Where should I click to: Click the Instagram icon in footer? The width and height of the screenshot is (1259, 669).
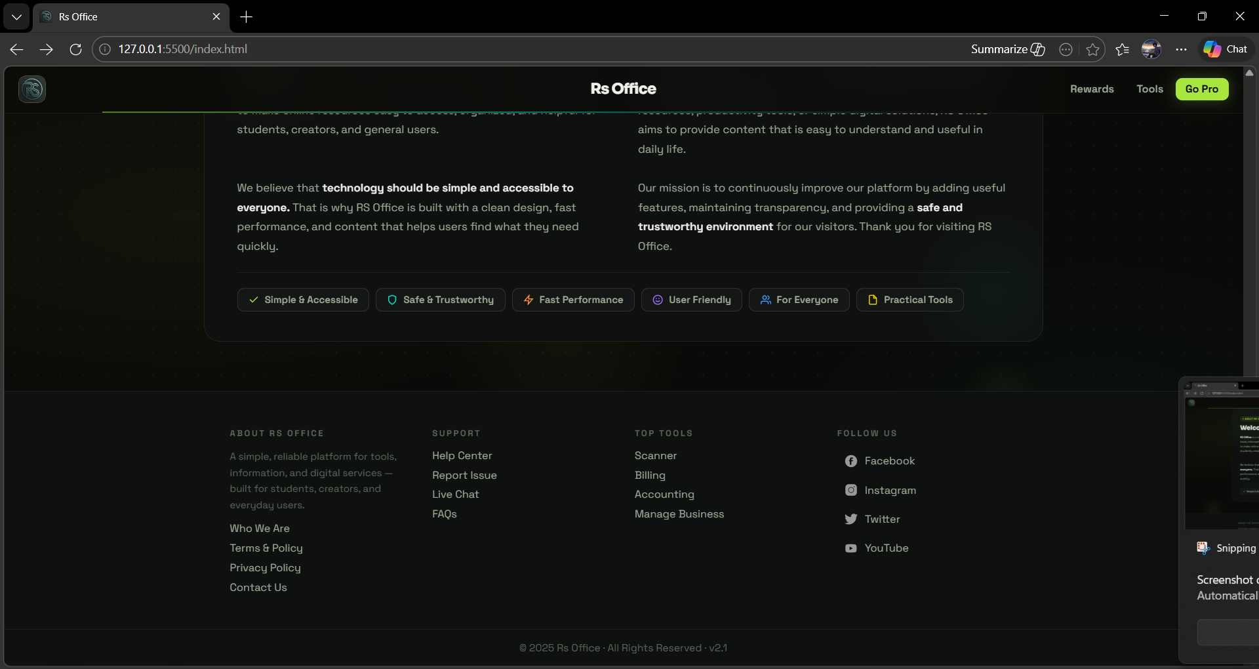point(850,490)
